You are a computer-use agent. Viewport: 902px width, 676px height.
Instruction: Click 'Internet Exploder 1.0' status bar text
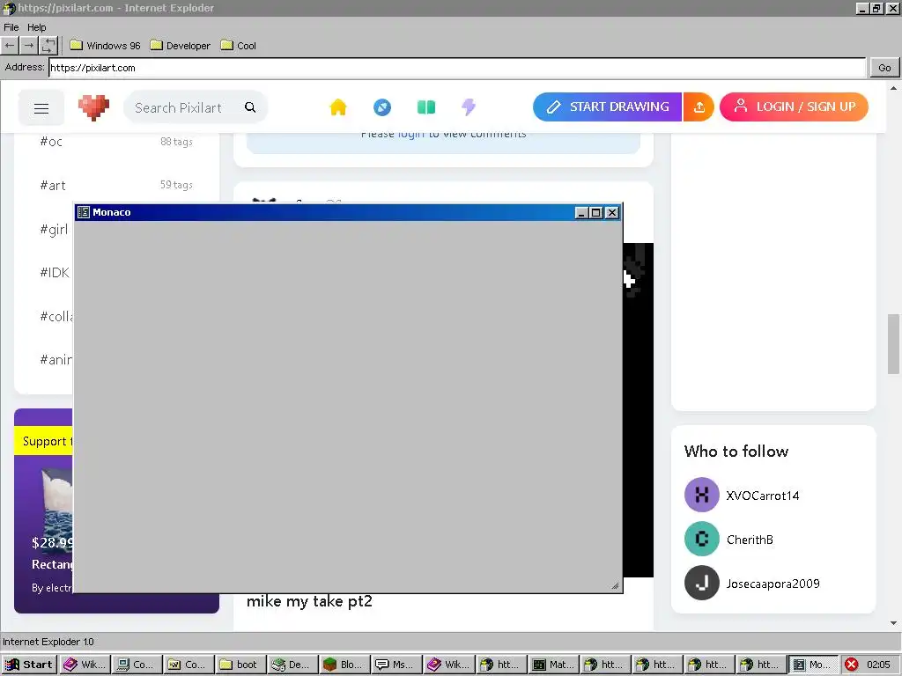tap(48, 642)
